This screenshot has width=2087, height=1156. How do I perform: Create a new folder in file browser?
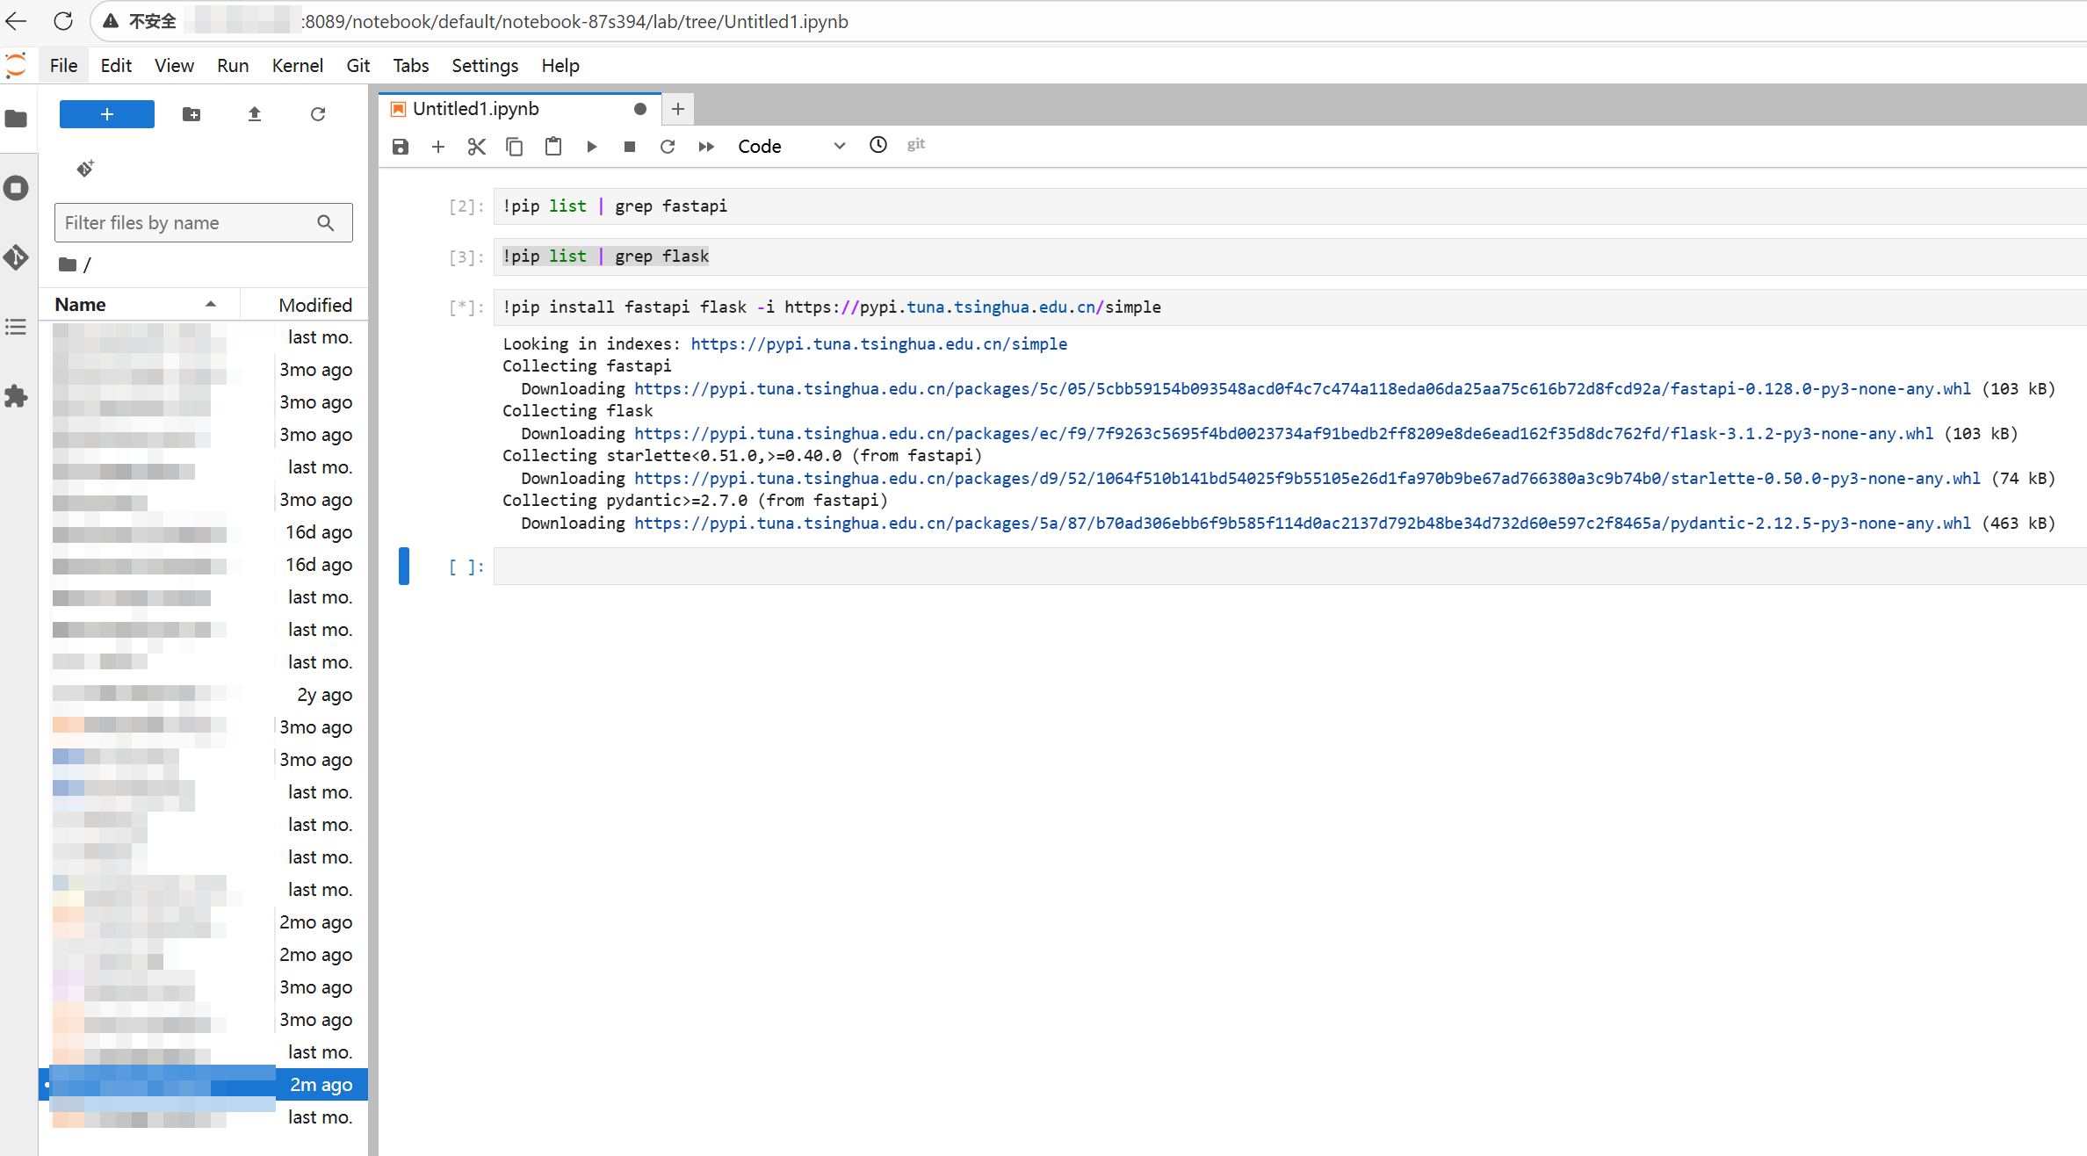(x=191, y=114)
